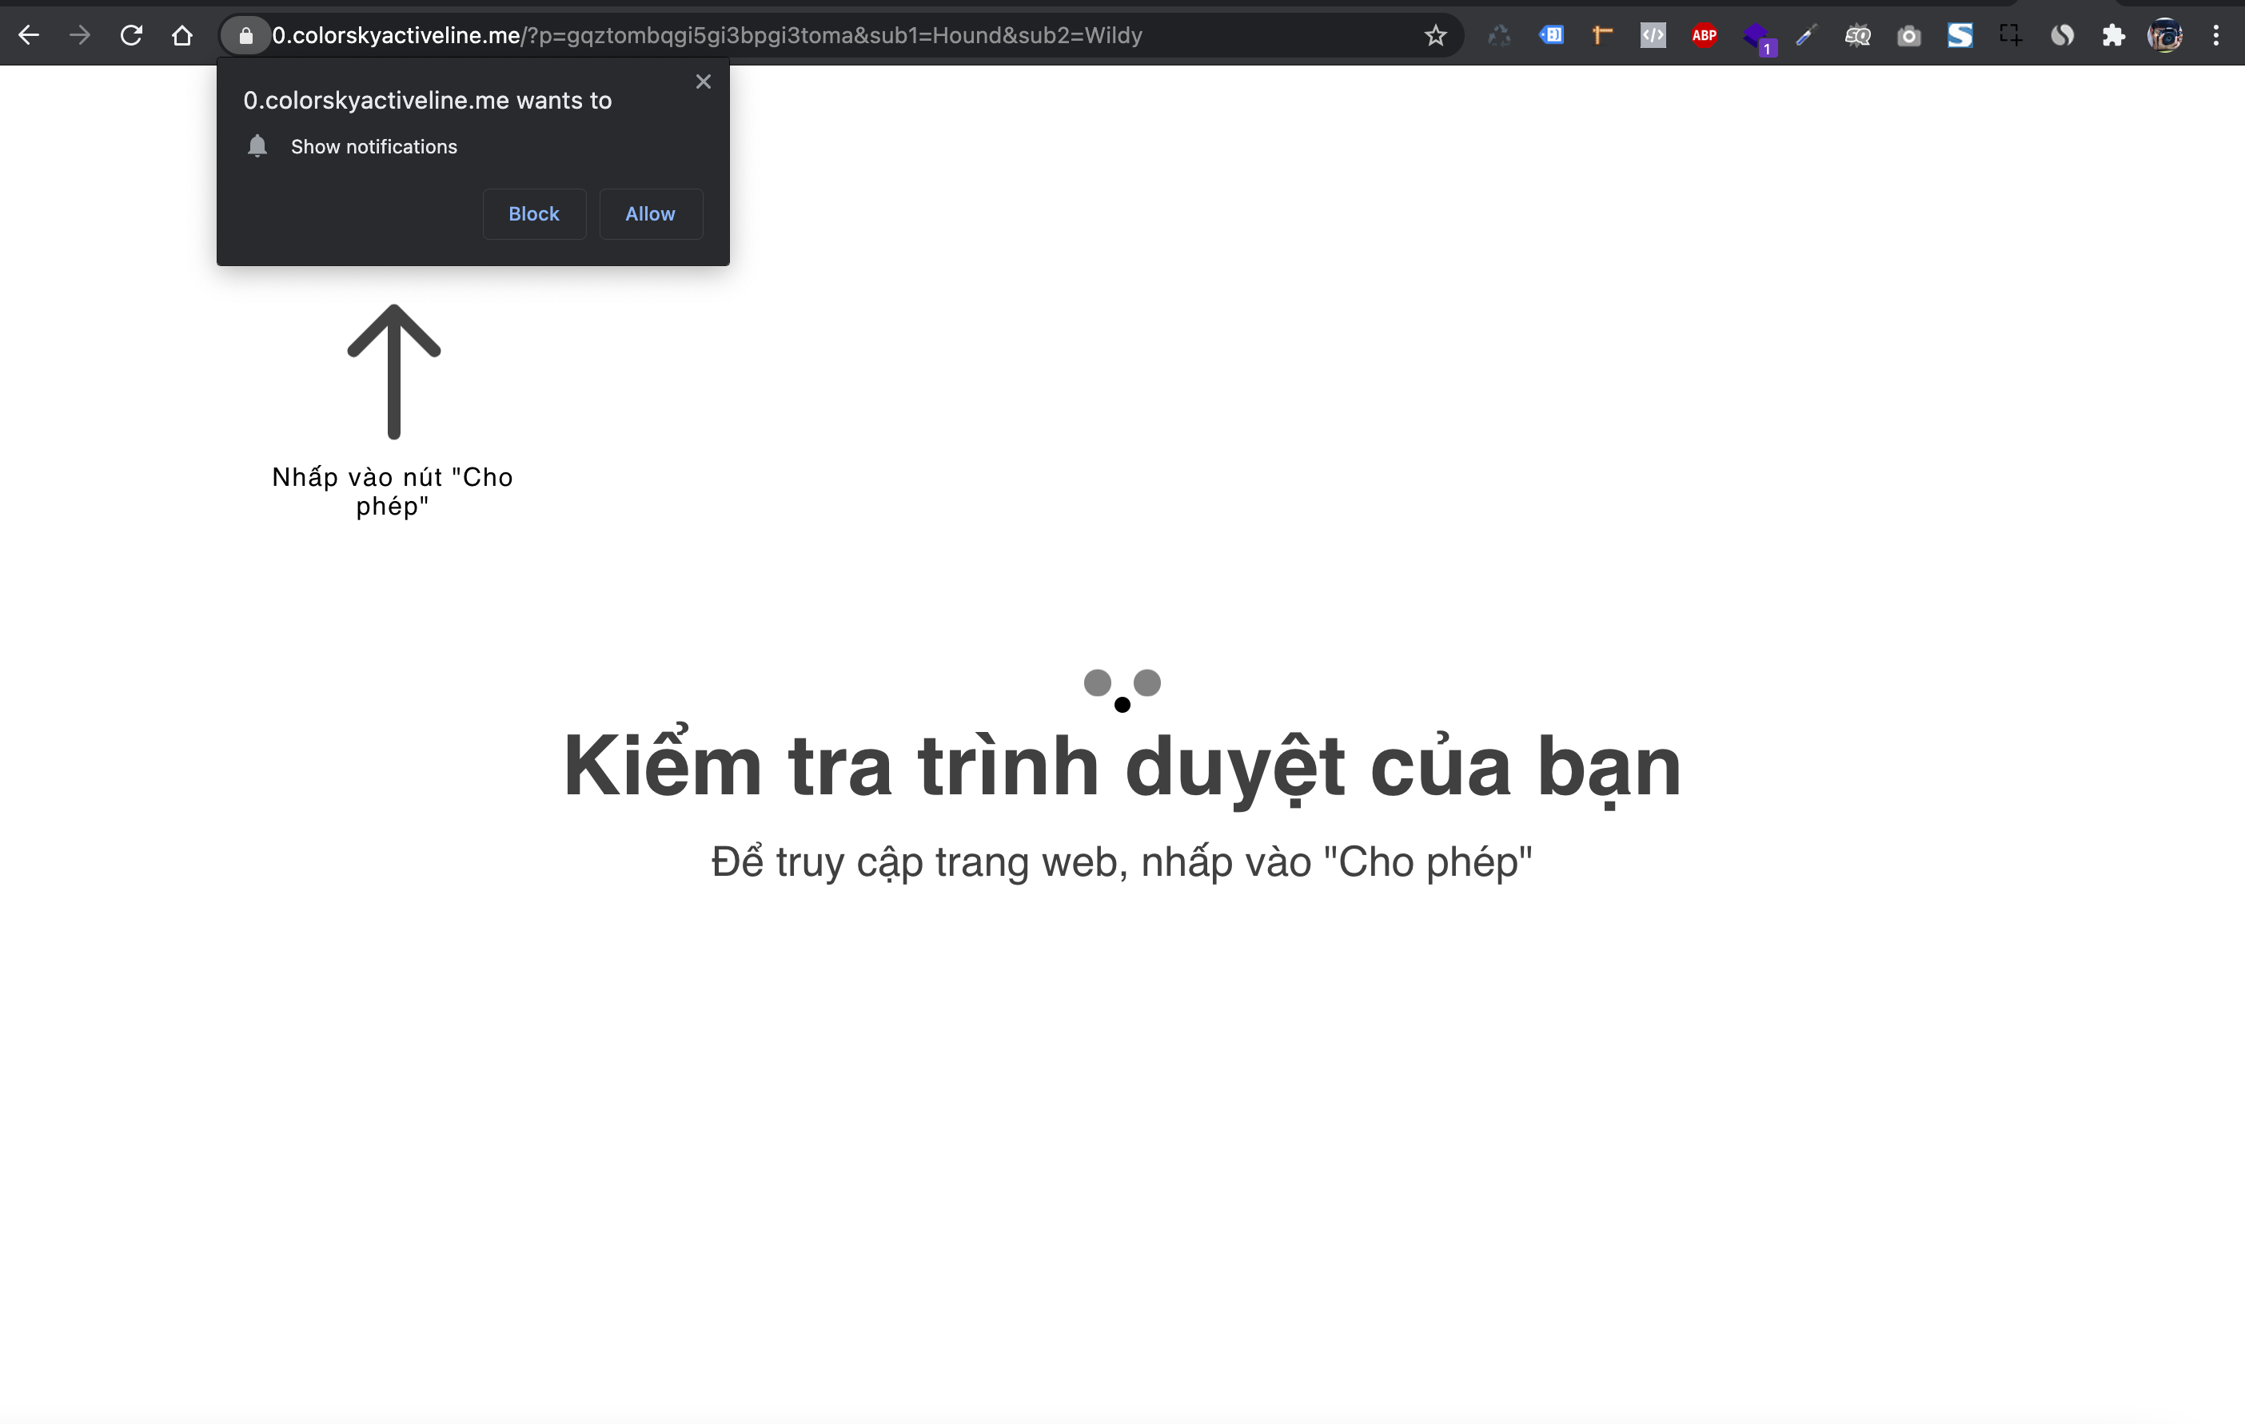Image resolution: width=2245 pixels, height=1424 pixels.
Task: Reload the current page
Action: point(131,35)
